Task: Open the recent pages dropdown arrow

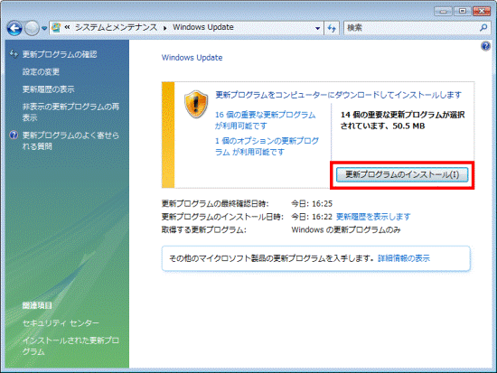Action: coord(44,29)
